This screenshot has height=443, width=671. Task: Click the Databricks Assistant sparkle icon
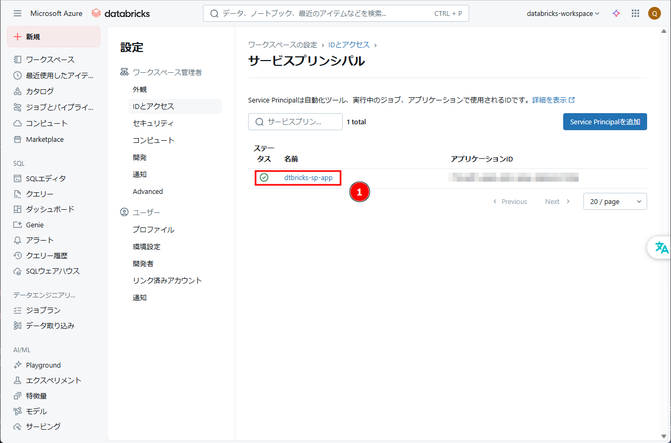point(616,13)
